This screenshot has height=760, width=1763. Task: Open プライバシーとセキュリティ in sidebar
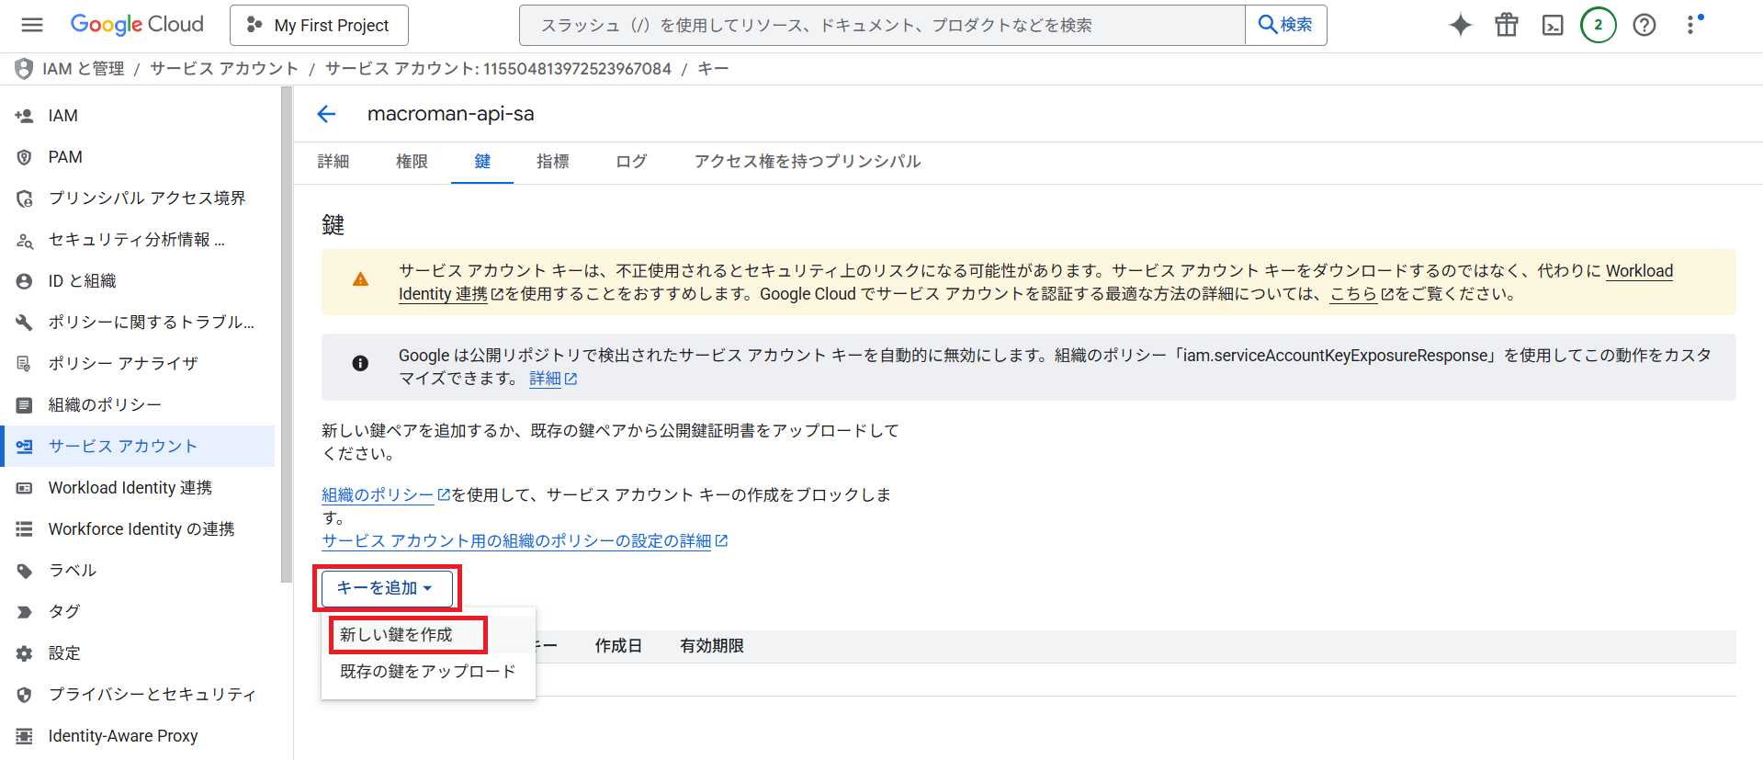138,695
